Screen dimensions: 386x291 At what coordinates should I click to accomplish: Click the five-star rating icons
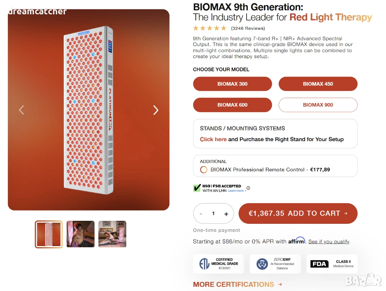210,28
